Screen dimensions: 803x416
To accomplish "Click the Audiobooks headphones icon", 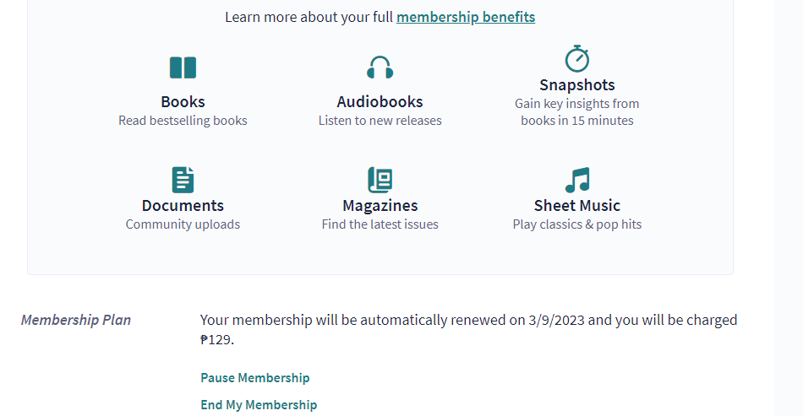I will 380,68.
